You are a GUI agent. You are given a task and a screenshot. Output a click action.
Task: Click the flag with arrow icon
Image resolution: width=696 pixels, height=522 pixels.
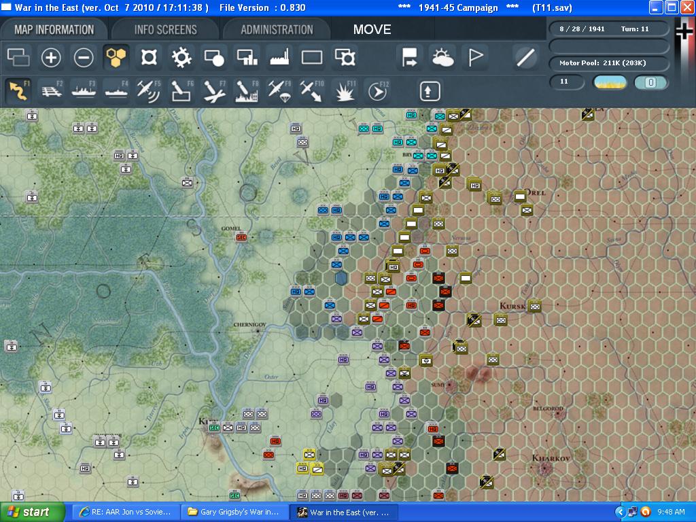409,58
